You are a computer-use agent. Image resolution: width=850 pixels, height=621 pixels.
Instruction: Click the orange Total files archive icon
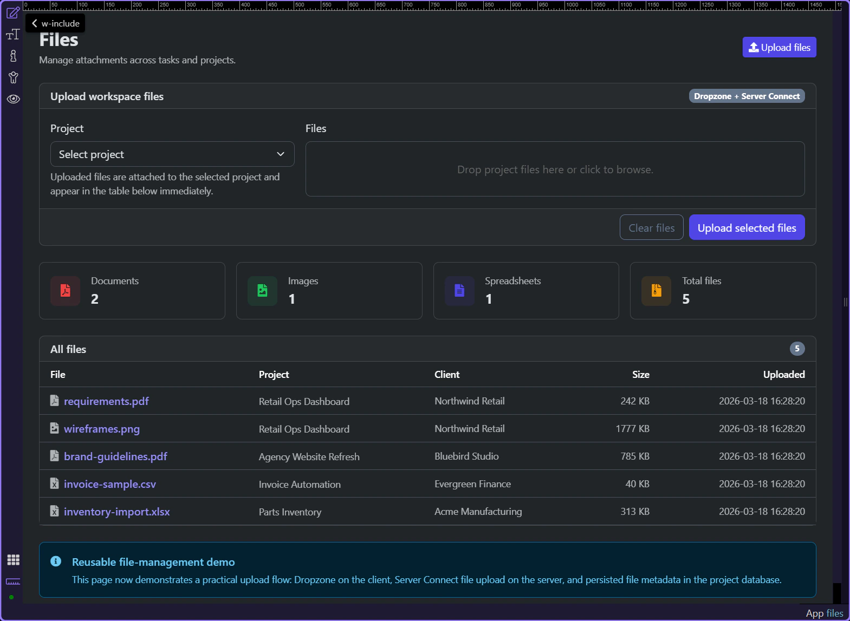pyautogui.click(x=656, y=291)
